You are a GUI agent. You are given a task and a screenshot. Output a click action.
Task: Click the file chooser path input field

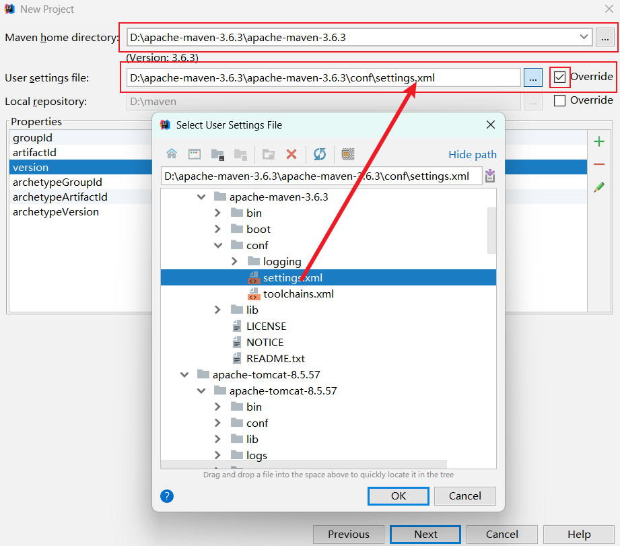pyautogui.click(x=322, y=176)
